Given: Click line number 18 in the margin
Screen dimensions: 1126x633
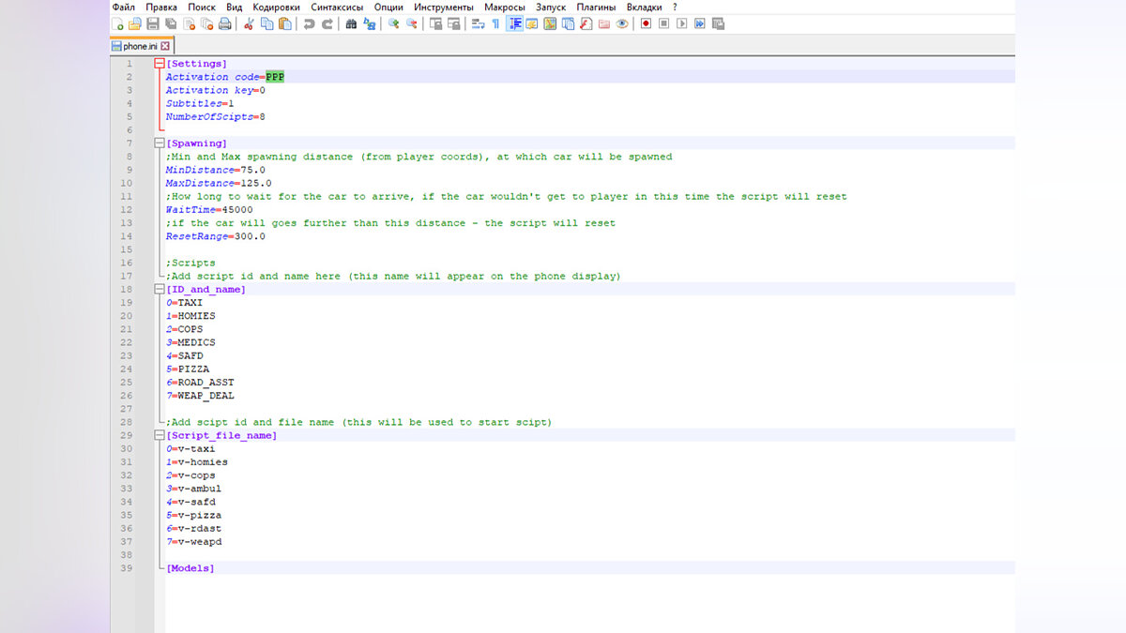Looking at the screenshot, I should click(128, 290).
